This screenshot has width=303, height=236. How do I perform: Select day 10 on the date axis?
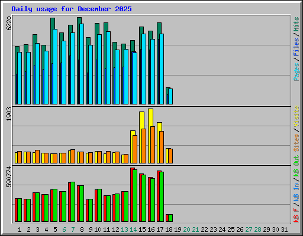pyautogui.click(x=98, y=230)
